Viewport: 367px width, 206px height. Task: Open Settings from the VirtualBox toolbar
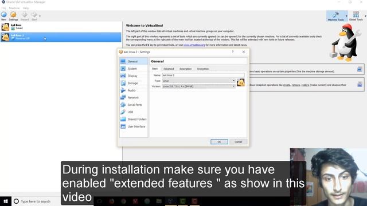pyautogui.click(x=13, y=15)
